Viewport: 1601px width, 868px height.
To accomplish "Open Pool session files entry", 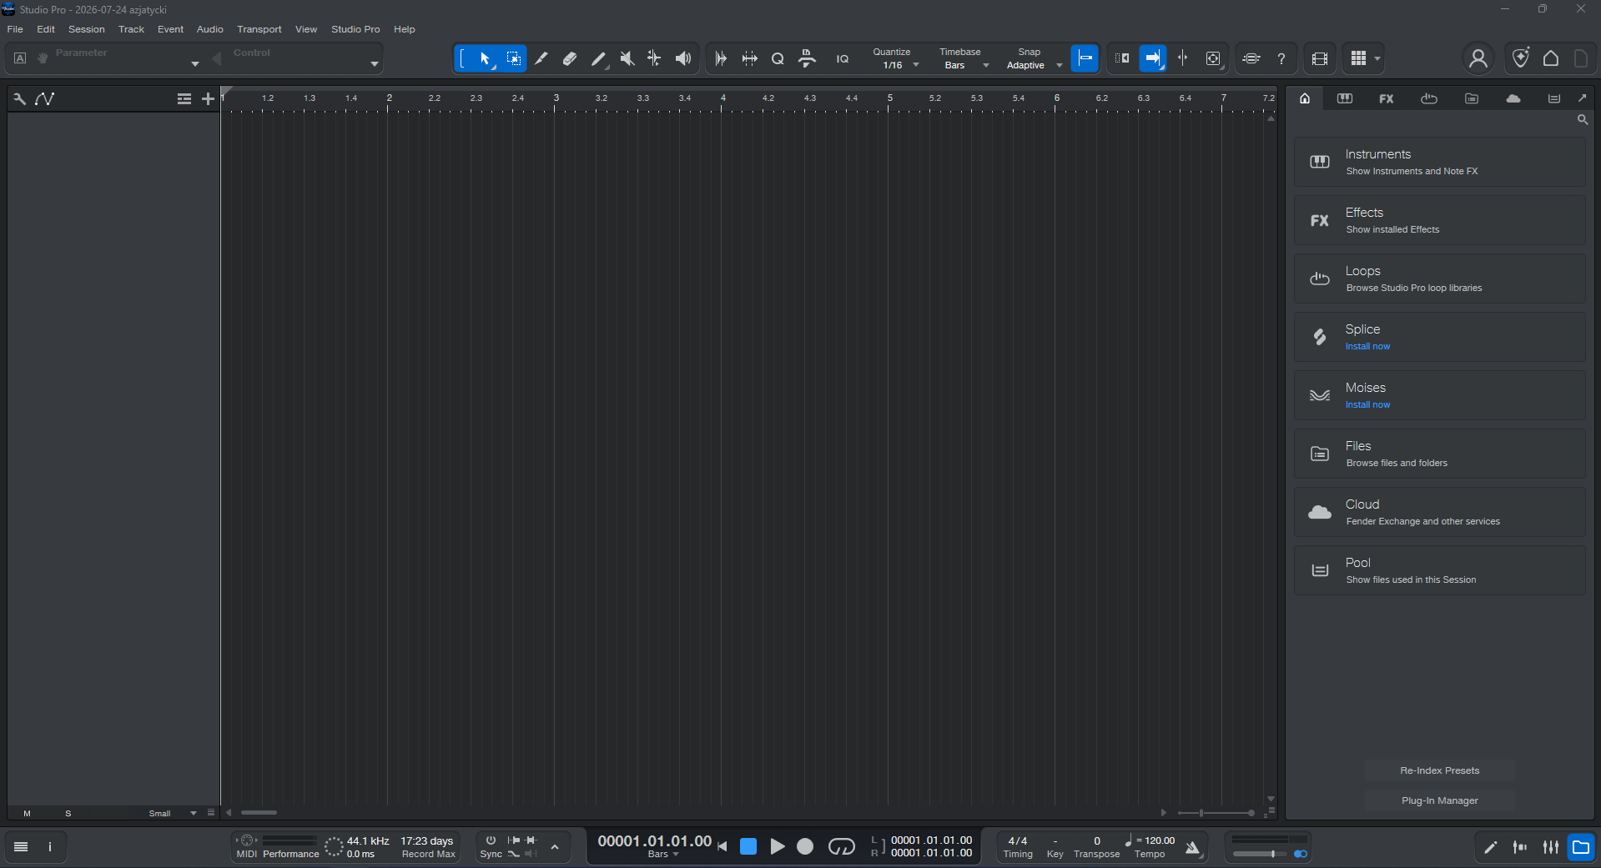I will 1440,570.
